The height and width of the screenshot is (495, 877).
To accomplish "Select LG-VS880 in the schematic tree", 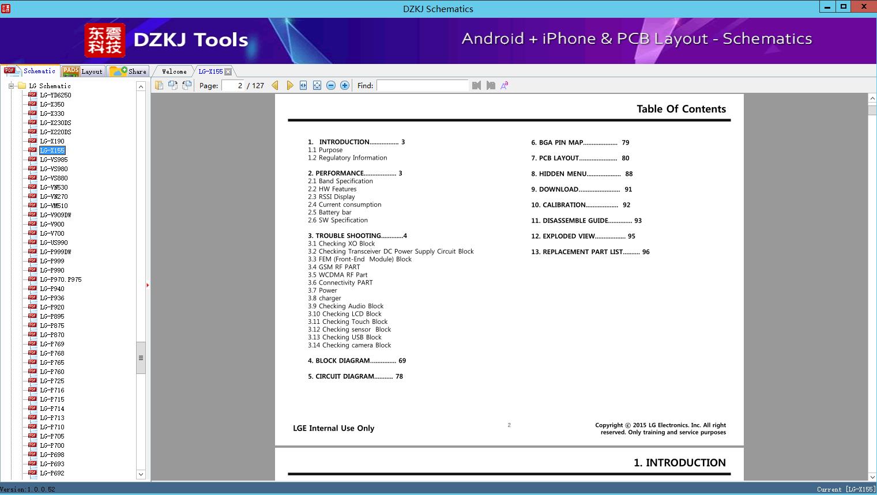I will click(x=54, y=178).
